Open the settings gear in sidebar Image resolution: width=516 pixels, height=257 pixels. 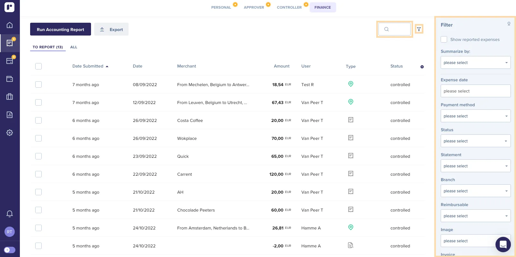point(10,133)
